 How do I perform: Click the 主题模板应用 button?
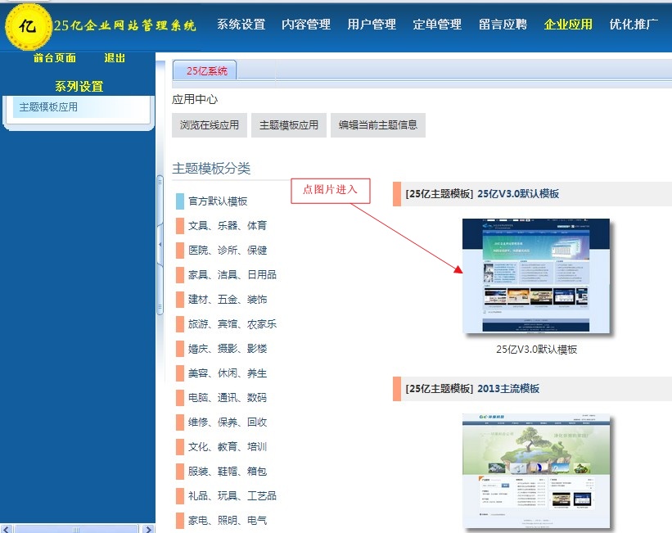[289, 125]
